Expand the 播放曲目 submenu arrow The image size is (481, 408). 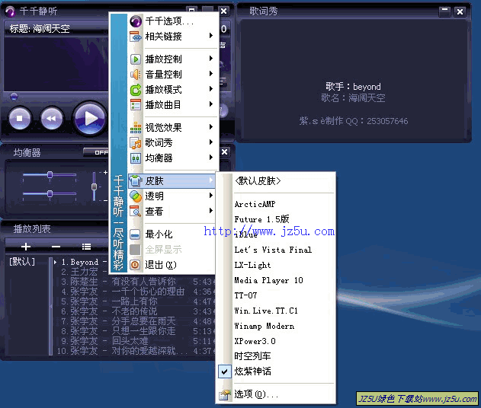[210, 104]
